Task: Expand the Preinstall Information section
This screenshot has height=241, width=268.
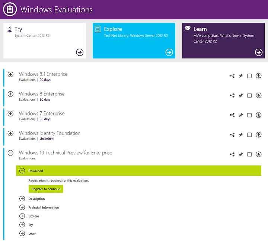Action: point(22,208)
